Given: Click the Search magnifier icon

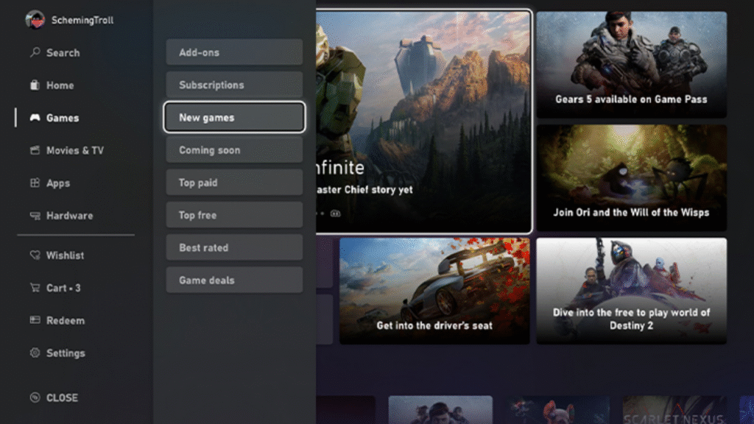Looking at the screenshot, I should coord(35,53).
